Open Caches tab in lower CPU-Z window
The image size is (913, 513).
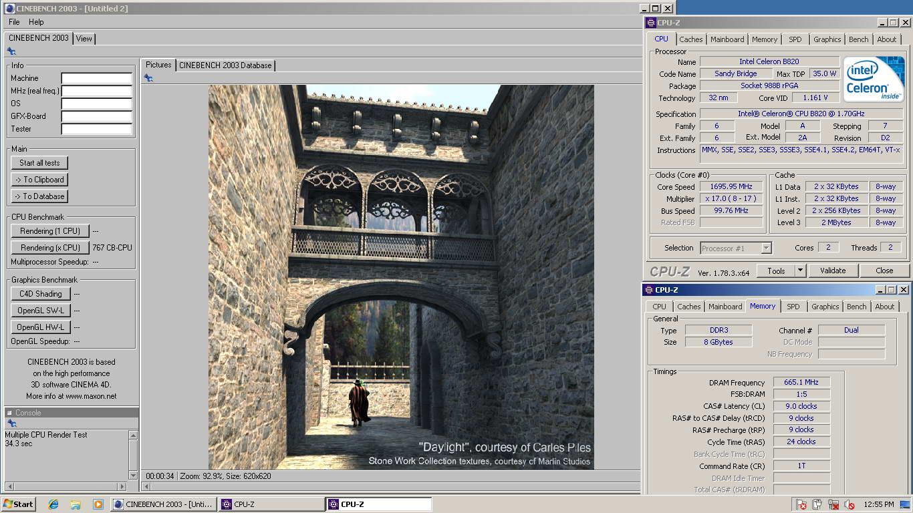[688, 307]
